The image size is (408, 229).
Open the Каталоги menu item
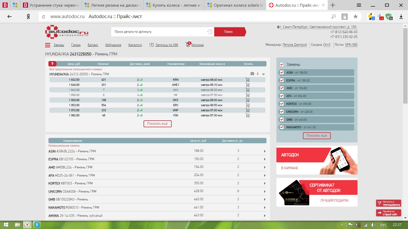click(x=135, y=45)
